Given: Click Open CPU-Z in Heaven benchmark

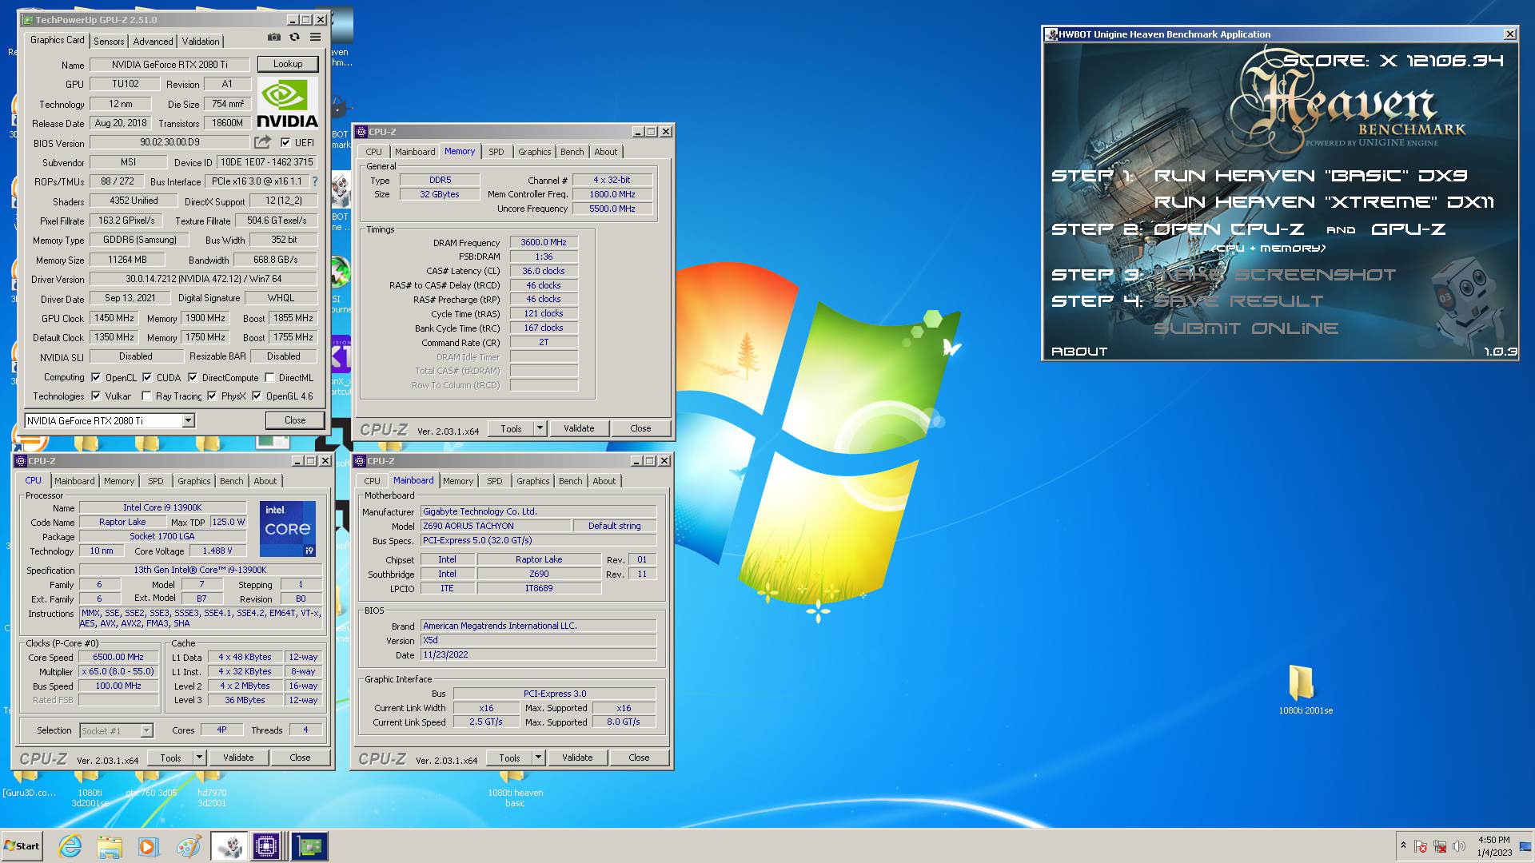Looking at the screenshot, I should (x=1228, y=229).
